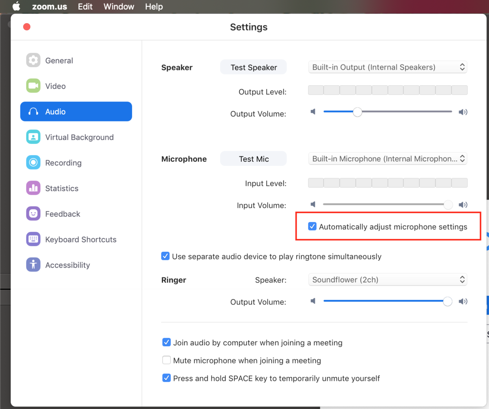This screenshot has width=489, height=409.
Task: Uncheck Join audio by computer when joining
Action: click(x=166, y=342)
